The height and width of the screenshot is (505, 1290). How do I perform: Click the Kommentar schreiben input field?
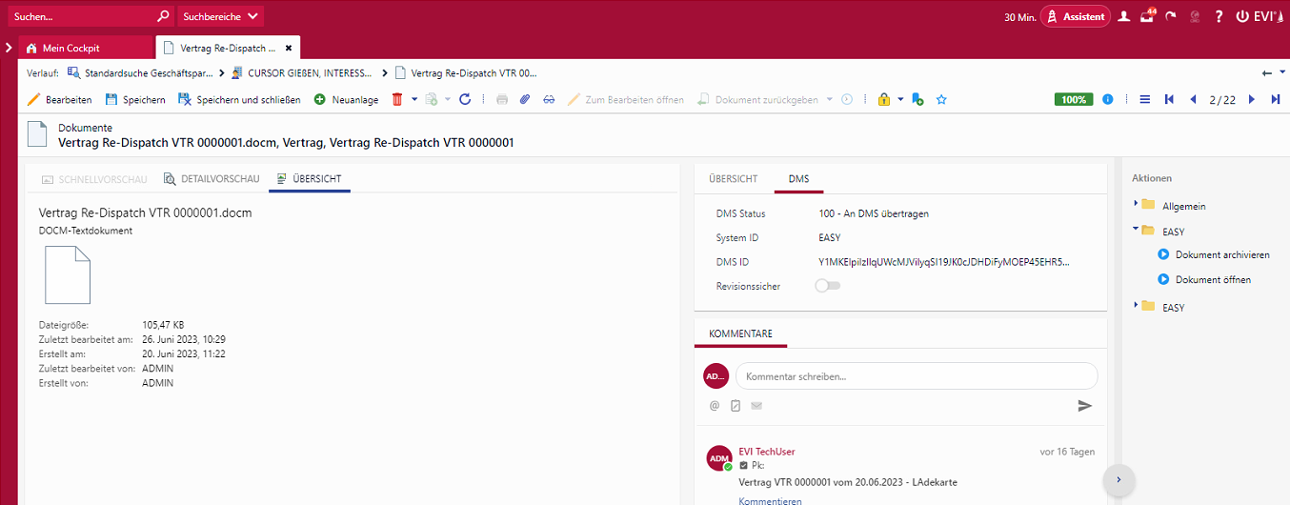[916, 376]
